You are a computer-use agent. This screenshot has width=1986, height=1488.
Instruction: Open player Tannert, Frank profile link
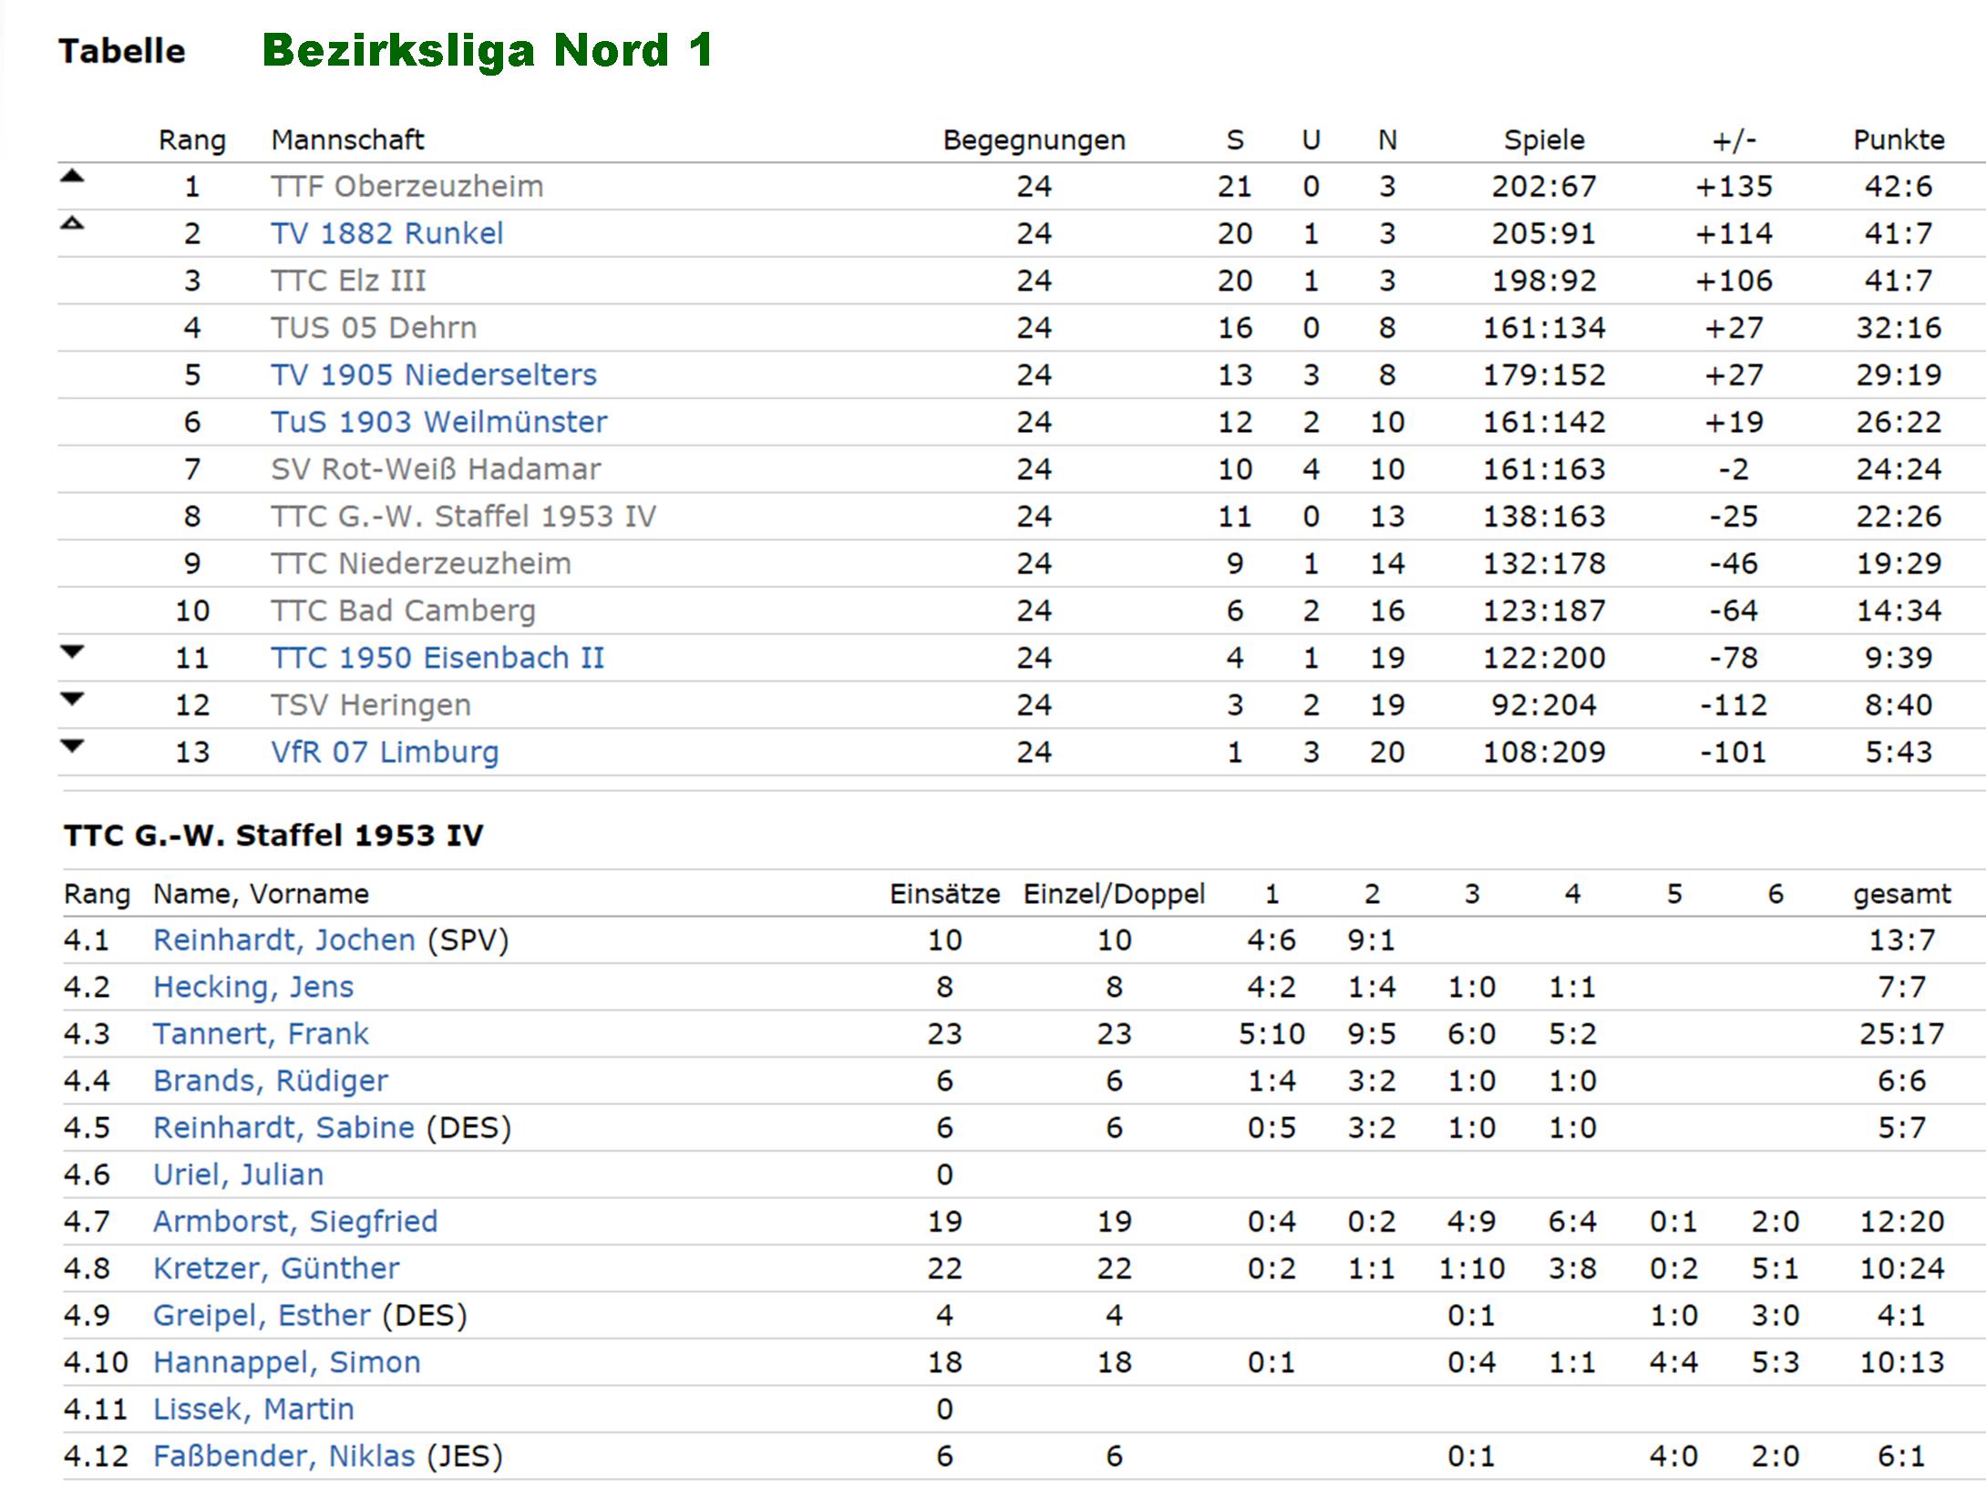point(261,1034)
